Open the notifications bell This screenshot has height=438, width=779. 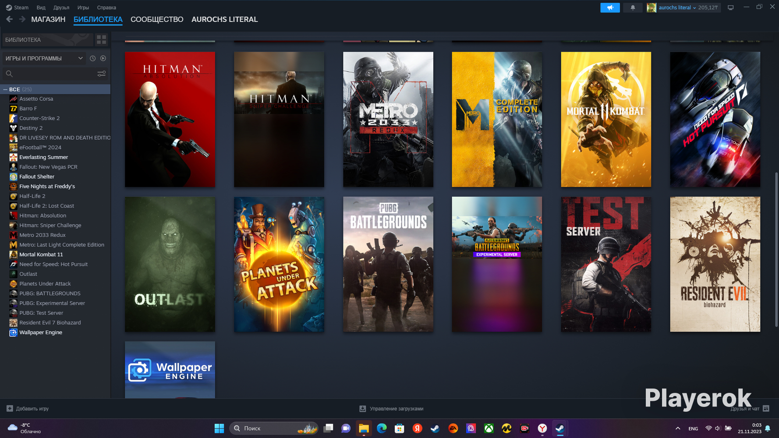(x=633, y=7)
